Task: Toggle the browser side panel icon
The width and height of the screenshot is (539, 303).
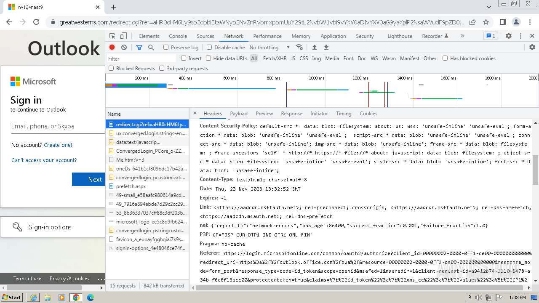Action: (x=503, y=22)
